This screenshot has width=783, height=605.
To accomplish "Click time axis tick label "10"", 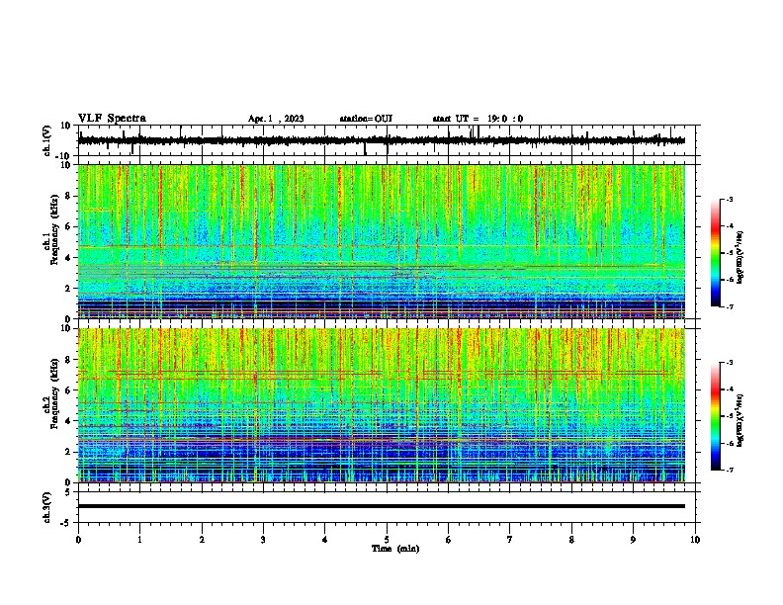I will pyautogui.click(x=695, y=540).
